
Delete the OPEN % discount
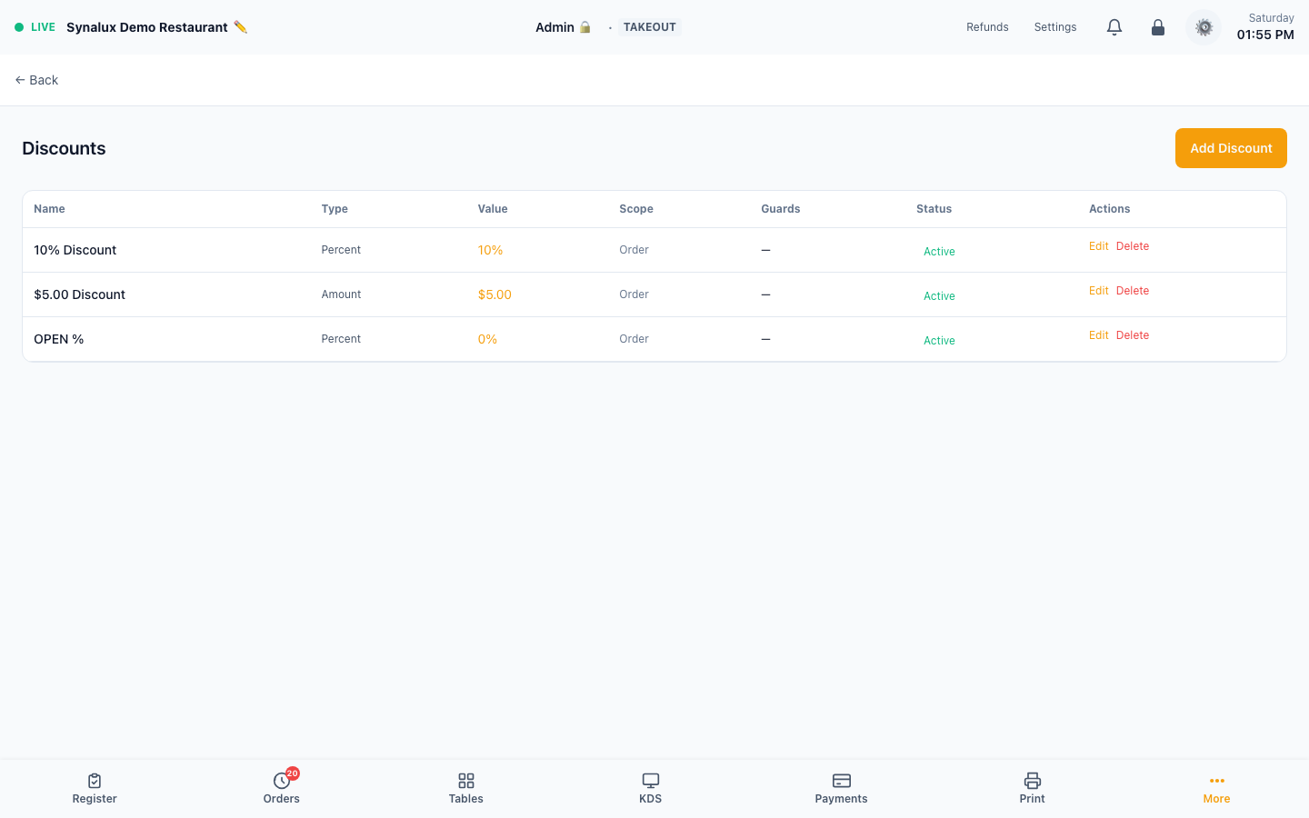pos(1133,335)
